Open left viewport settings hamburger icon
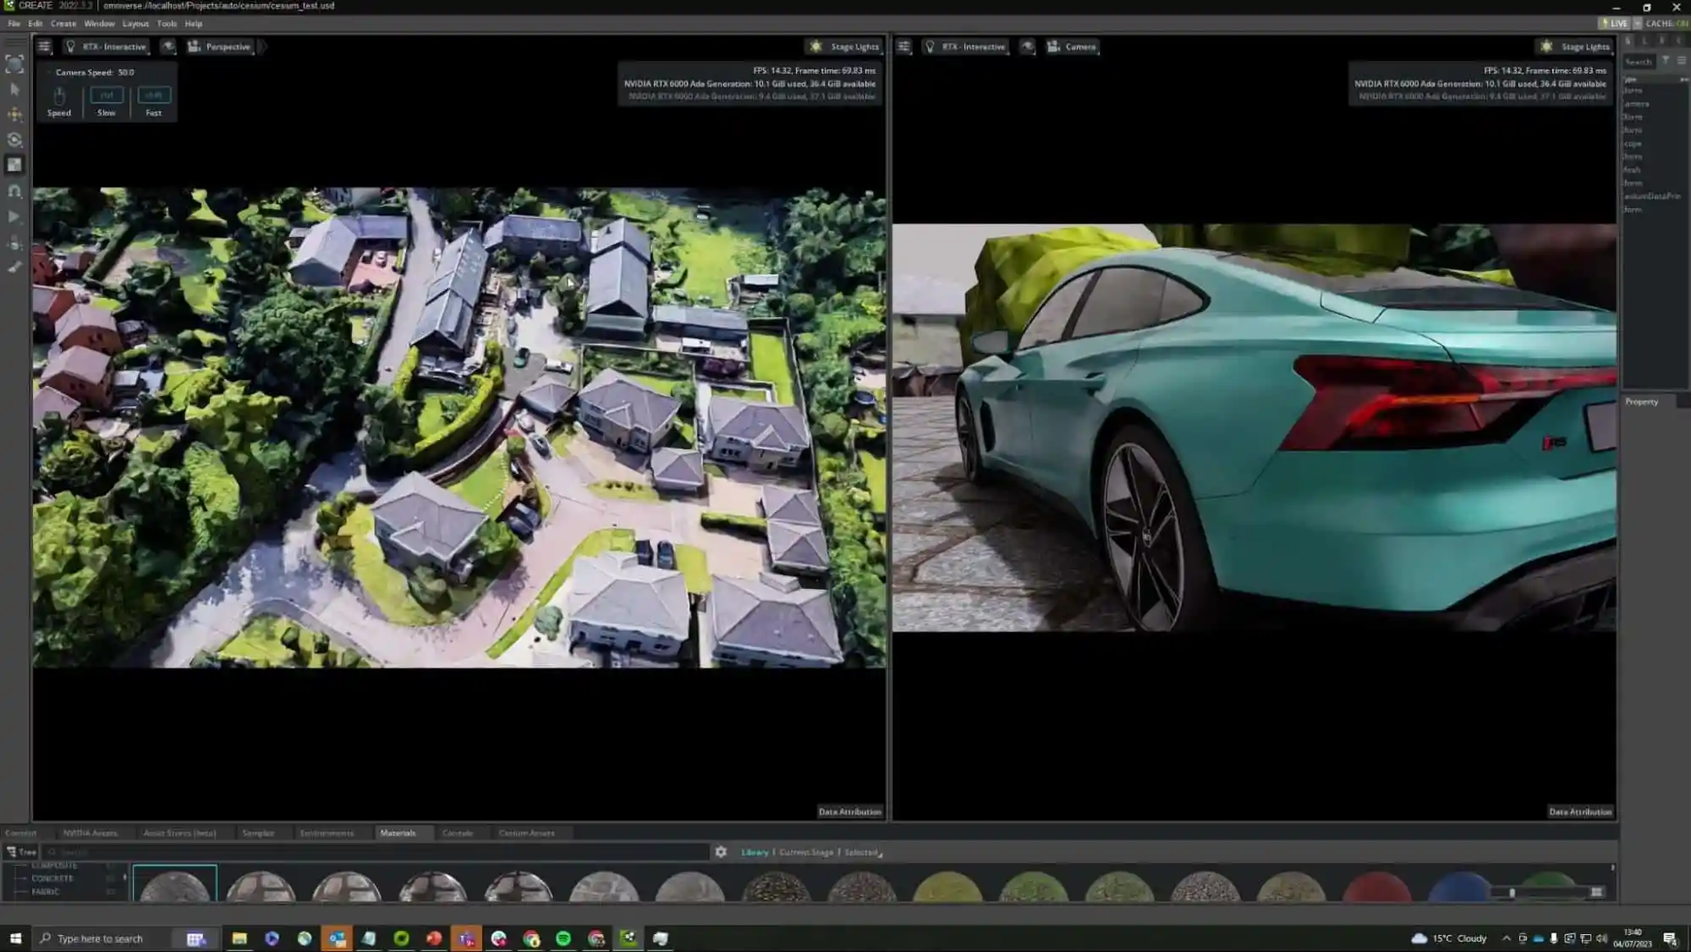 tap(44, 47)
